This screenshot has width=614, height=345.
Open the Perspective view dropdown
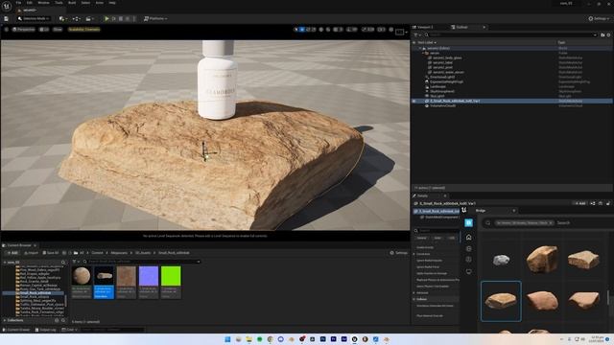(x=23, y=30)
